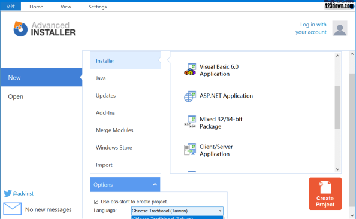Select the Client/Server Application icon

coord(190,149)
